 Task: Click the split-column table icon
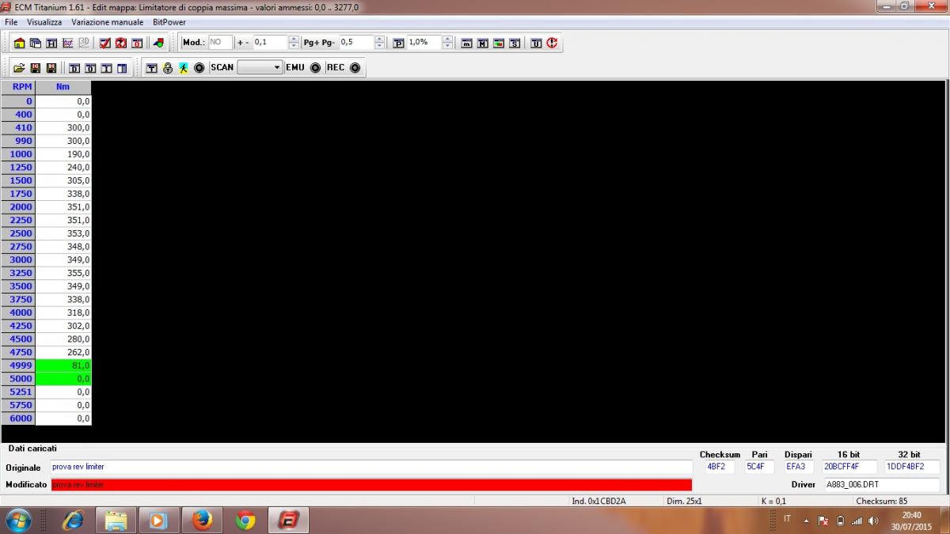click(x=122, y=68)
